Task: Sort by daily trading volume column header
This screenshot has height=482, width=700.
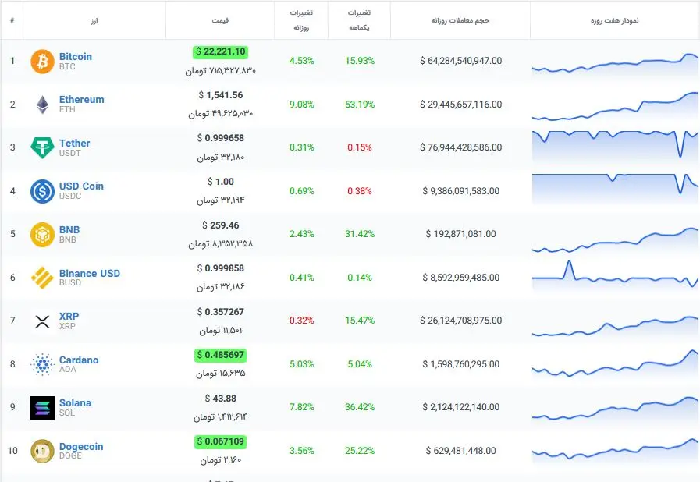Action: coord(460,20)
